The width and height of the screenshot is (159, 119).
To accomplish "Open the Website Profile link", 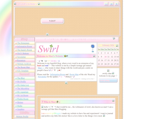I will tap(22, 117).
